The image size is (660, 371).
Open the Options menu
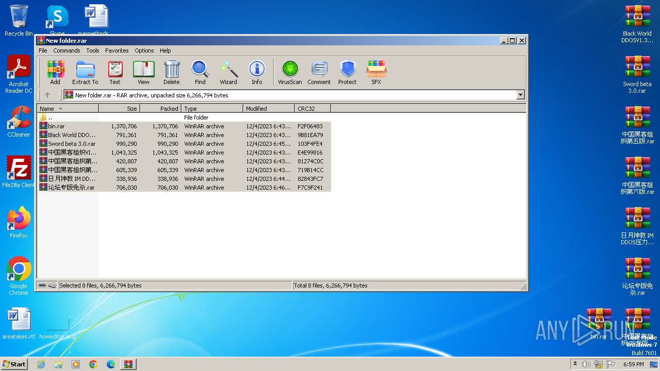(144, 50)
